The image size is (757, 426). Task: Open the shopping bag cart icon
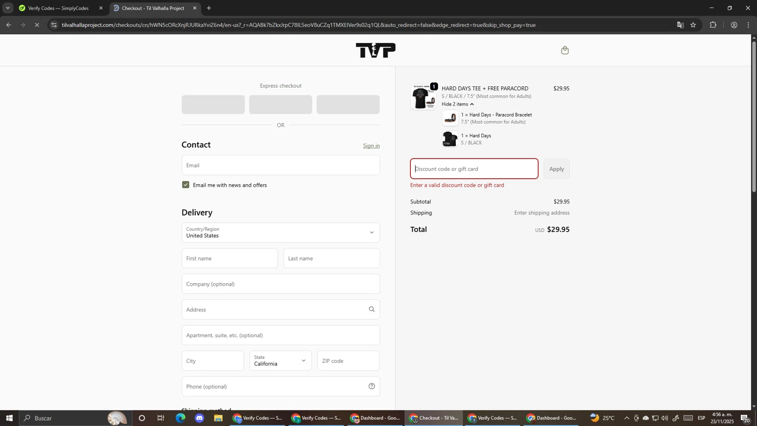[565, 50]
